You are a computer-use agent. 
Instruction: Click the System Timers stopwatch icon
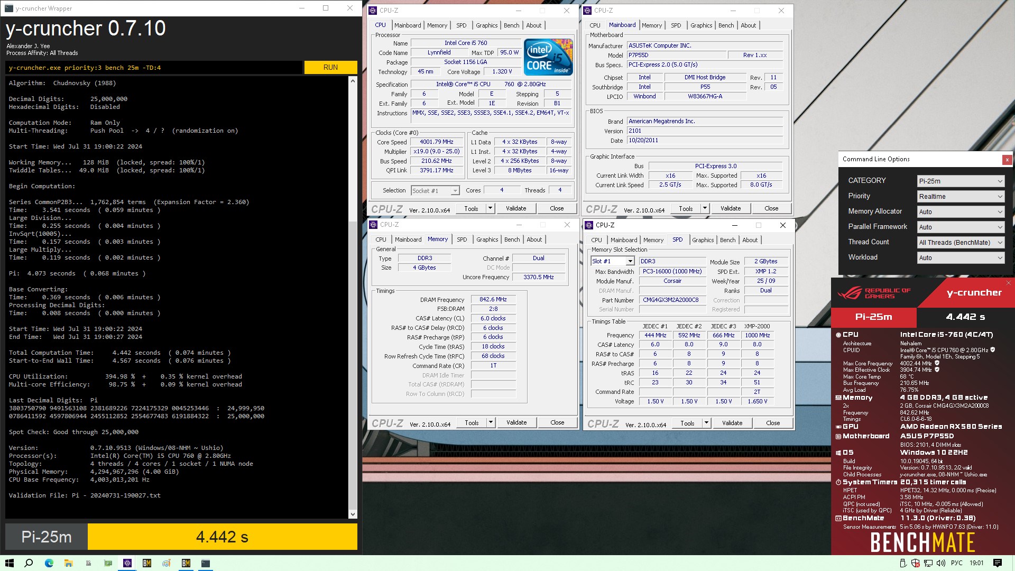click(x=838, y=482)
